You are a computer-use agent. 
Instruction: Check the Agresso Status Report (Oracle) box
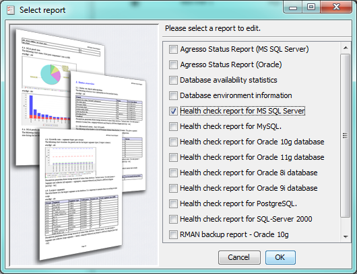pos(173,64)
